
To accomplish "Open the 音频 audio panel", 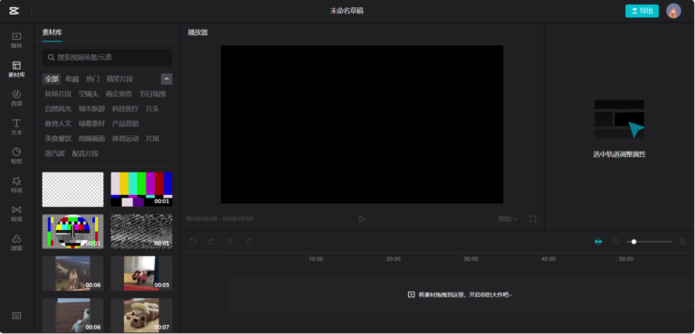I will [16, 97].
